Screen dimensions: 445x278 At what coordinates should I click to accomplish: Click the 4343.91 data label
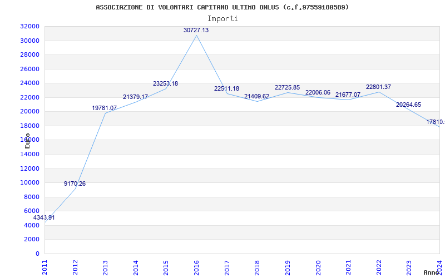click(x=44, y=217)
